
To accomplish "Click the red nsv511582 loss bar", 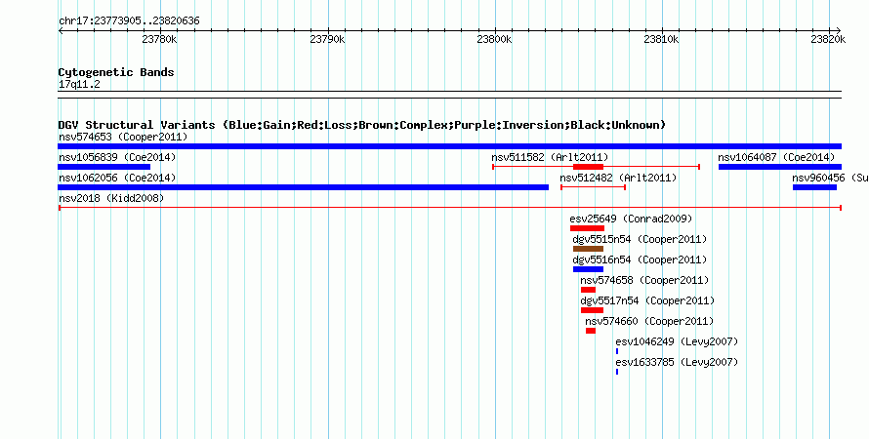I will pos(588,167).
